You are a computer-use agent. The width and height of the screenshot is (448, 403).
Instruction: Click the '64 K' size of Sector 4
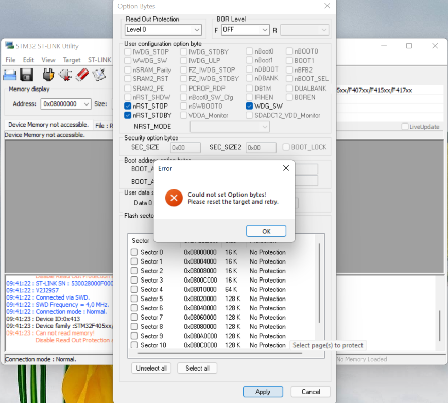231,289
